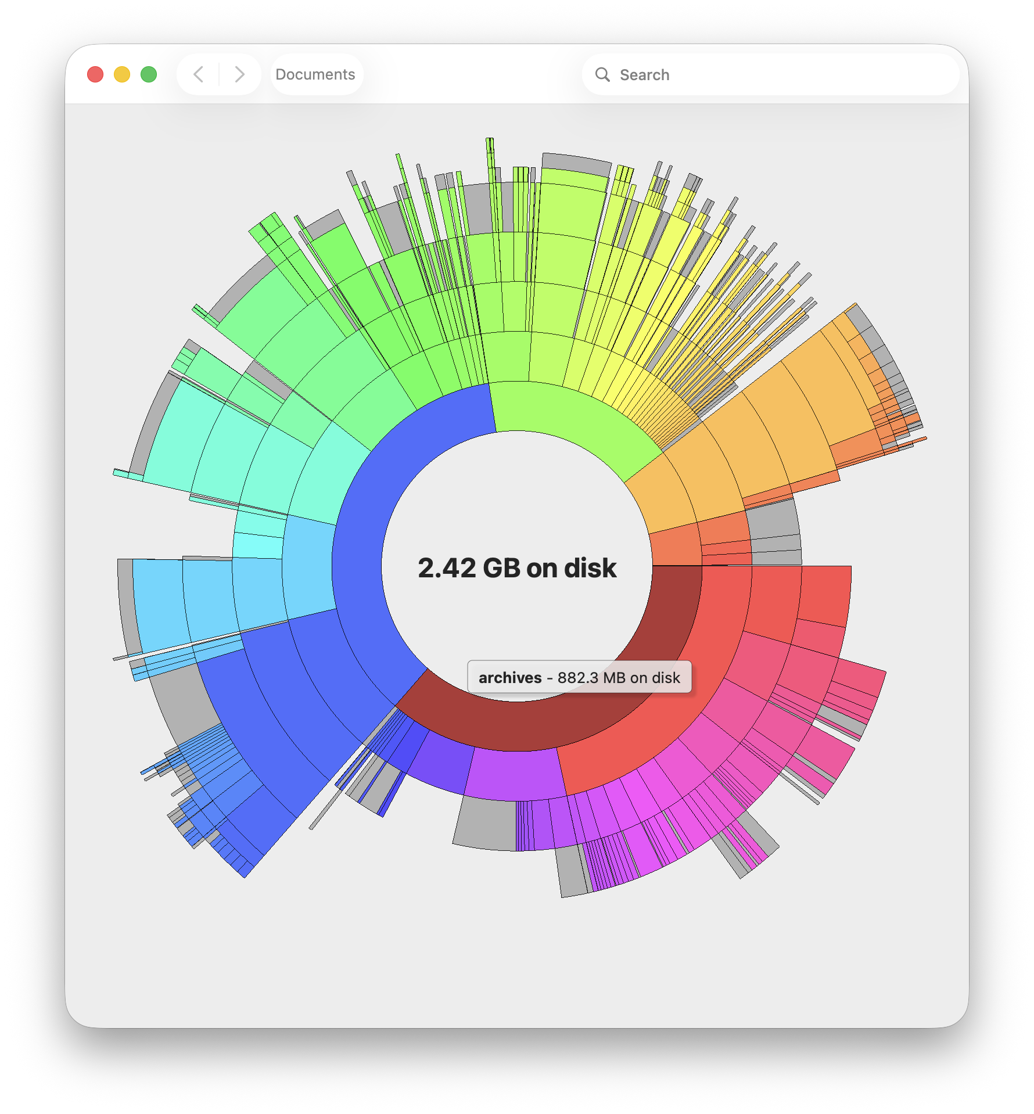
Task: Click the archives tooltip label
Action: pos(510,677)
